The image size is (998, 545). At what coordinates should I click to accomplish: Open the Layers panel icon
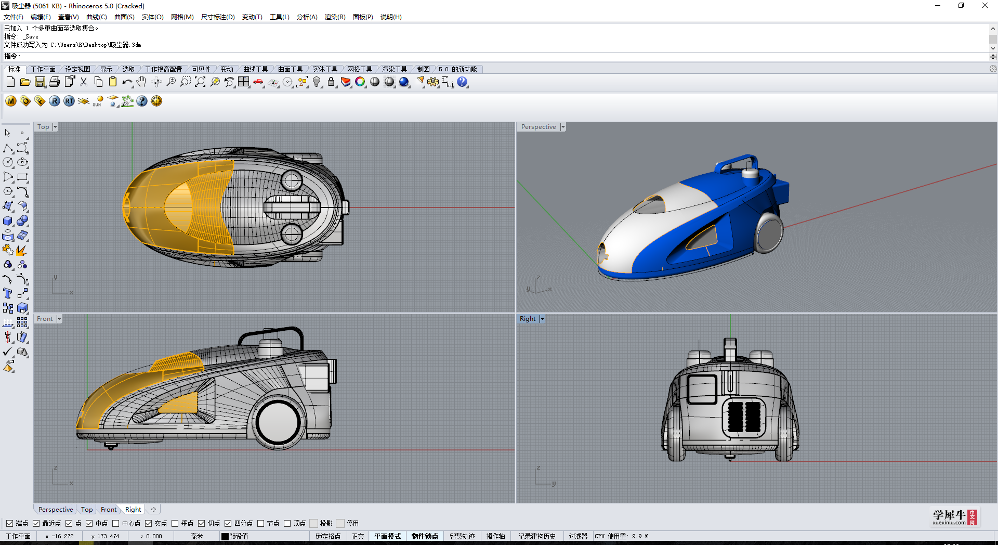346,82
